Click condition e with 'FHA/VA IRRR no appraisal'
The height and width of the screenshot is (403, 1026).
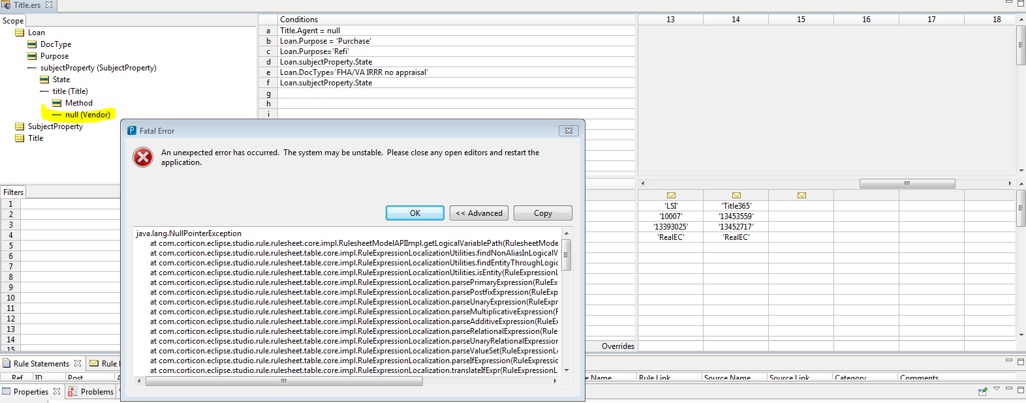tap(456, 72)
